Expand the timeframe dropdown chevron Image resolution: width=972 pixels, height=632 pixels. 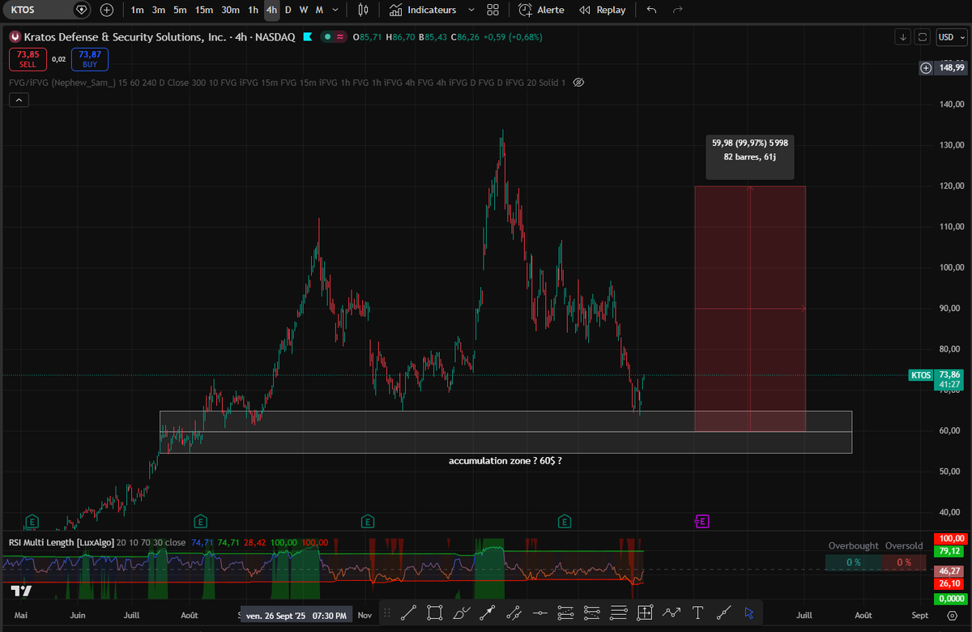[335, 10]
